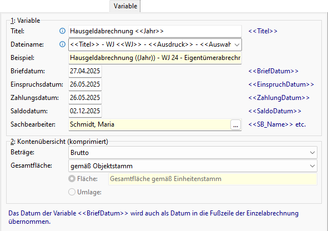Viewport: 328px width, 231px height.
Task: Click into the Titel text field
Action: [x=155, y=31]
